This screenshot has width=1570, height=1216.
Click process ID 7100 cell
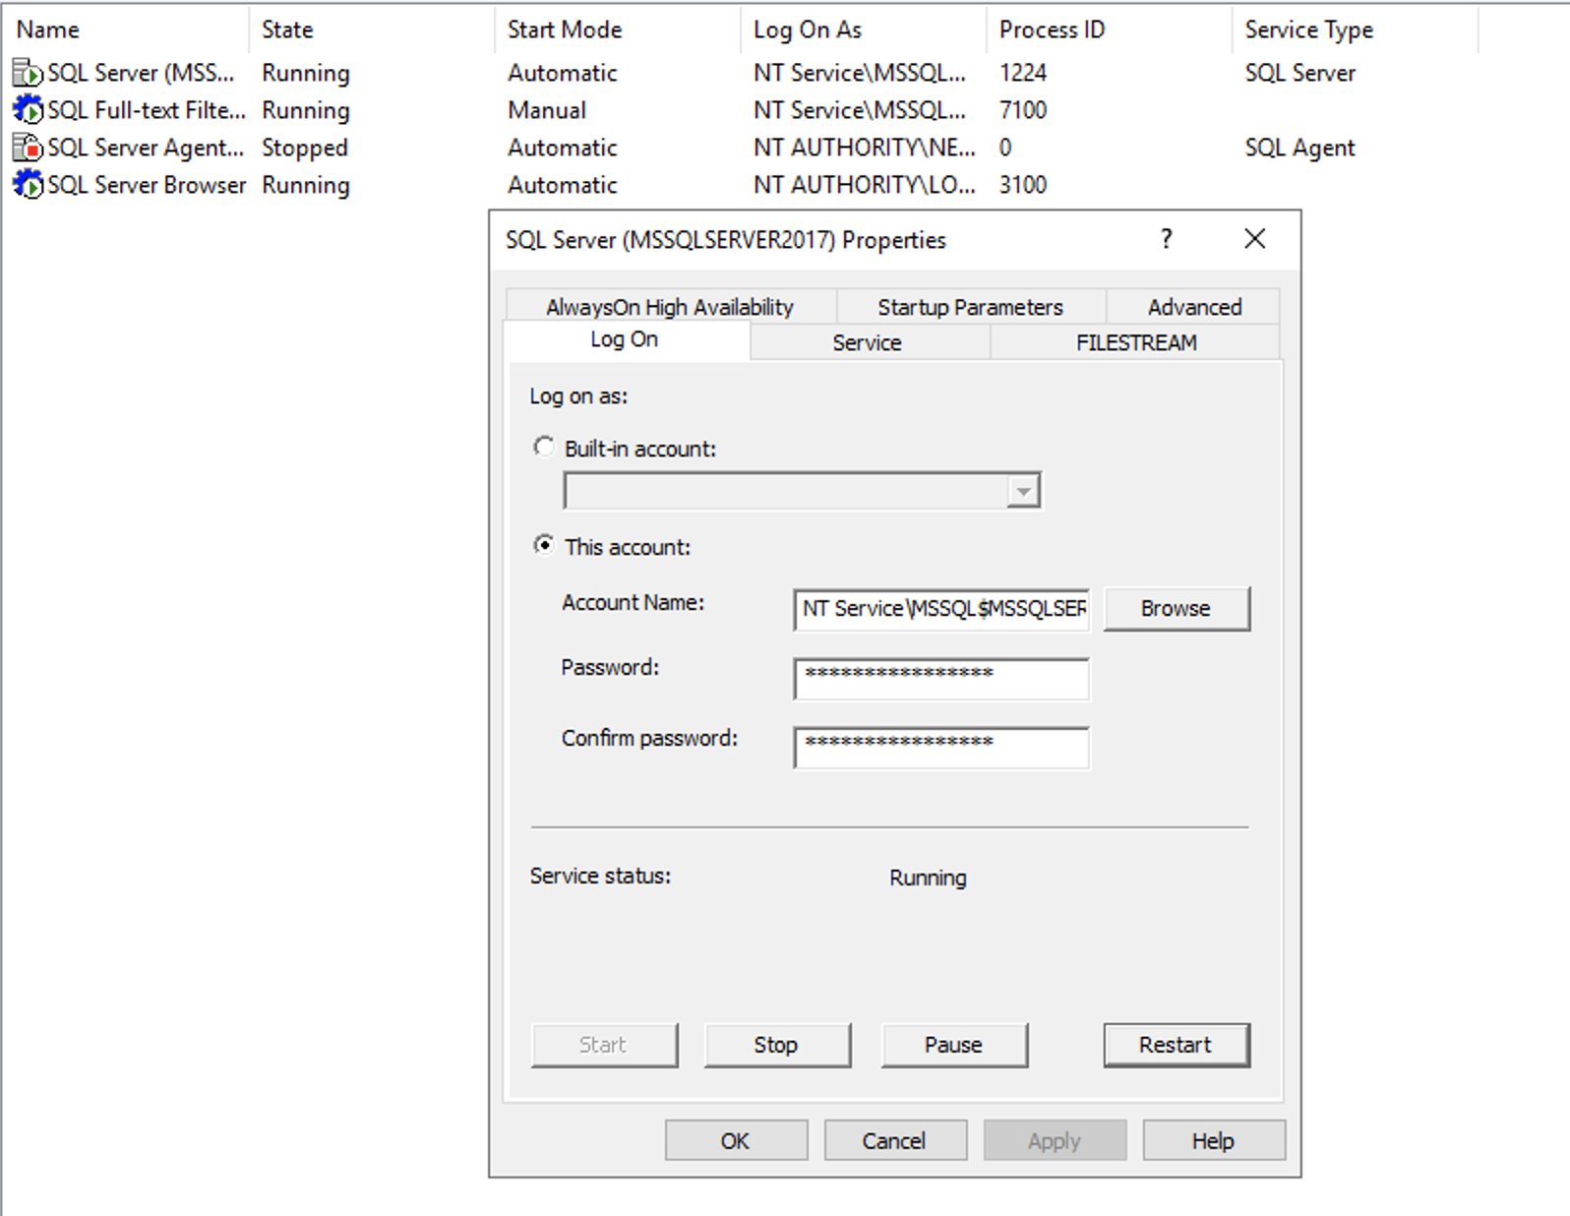[x=1023, y=110]
